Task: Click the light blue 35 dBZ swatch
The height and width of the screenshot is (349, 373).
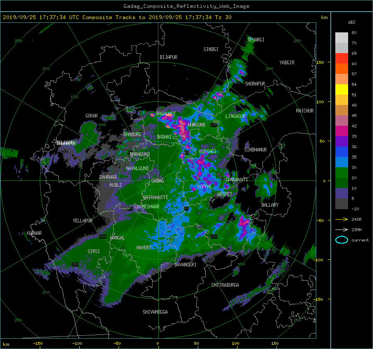Action: click(342, 162)
